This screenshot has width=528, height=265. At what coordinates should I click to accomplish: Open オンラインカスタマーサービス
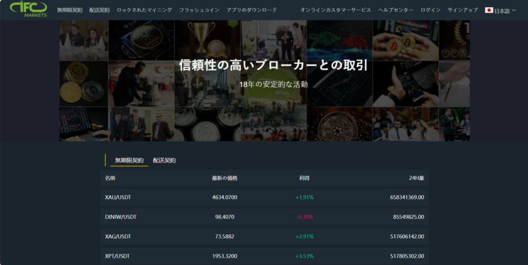pos(336,10)
